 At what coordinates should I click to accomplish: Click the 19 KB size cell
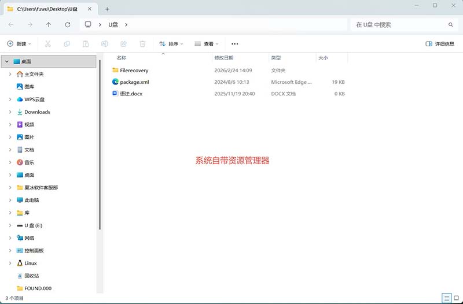pyautogui.click(x=338, y=82)
